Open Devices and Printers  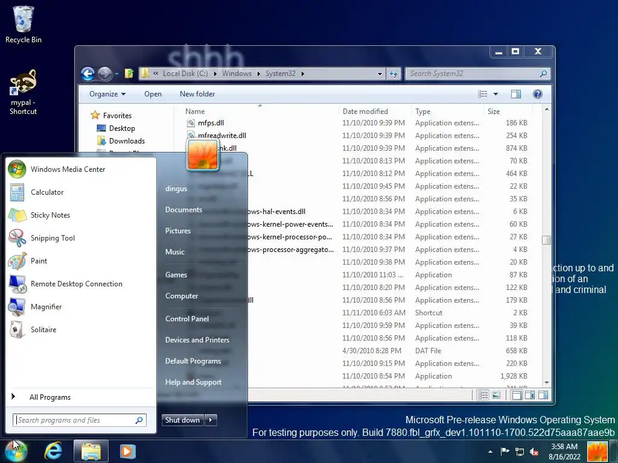[197, 340]
